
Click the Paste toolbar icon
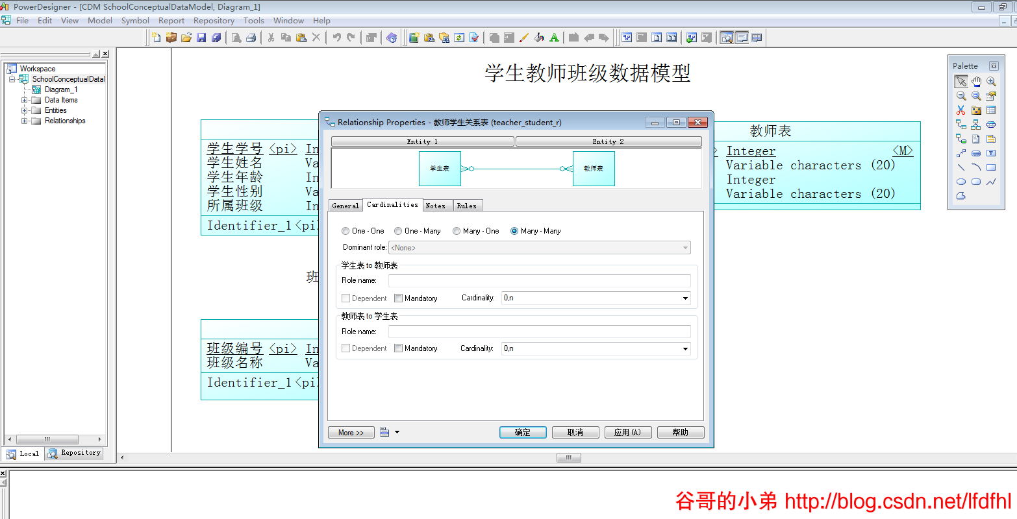pos(301,38)
